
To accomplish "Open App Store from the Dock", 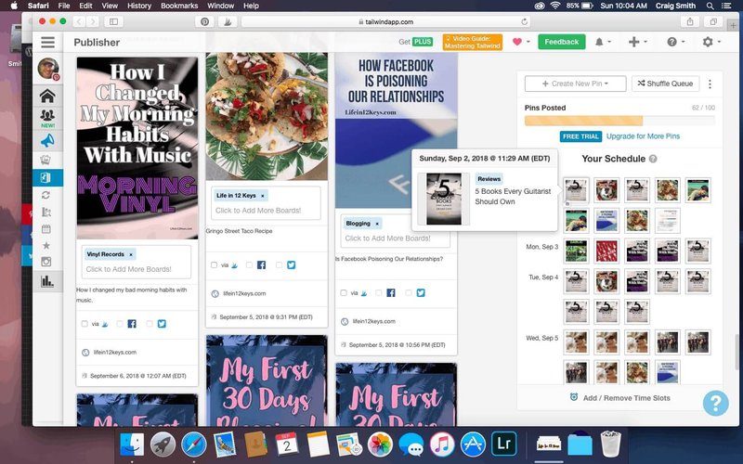I will tap(473, 445).
